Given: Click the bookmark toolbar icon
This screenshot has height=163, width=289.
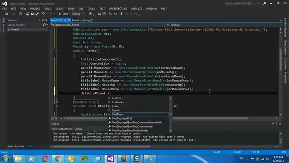Looking at the screenshot, I should (121, 14).
